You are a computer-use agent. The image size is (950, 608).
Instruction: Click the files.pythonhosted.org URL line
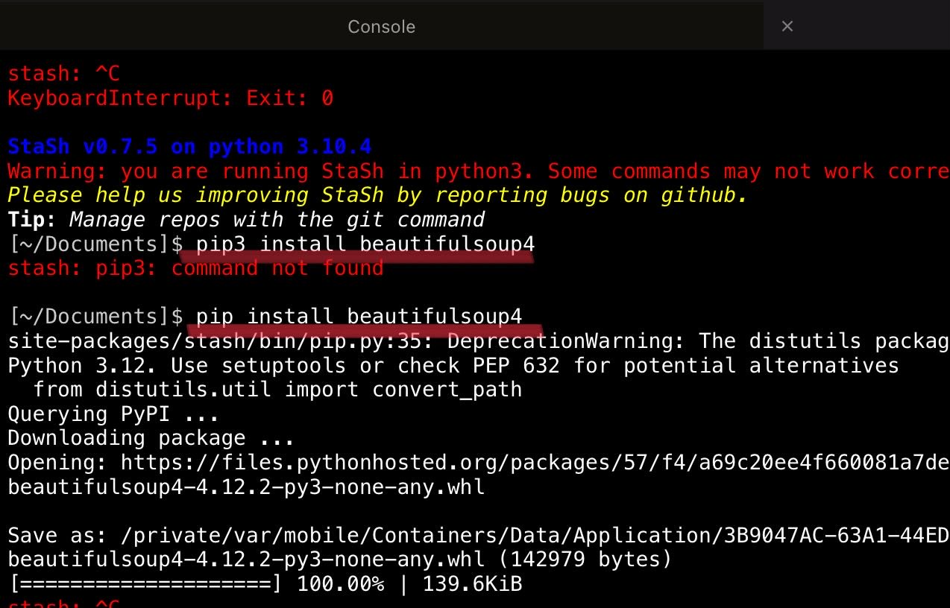click(479, 462)
